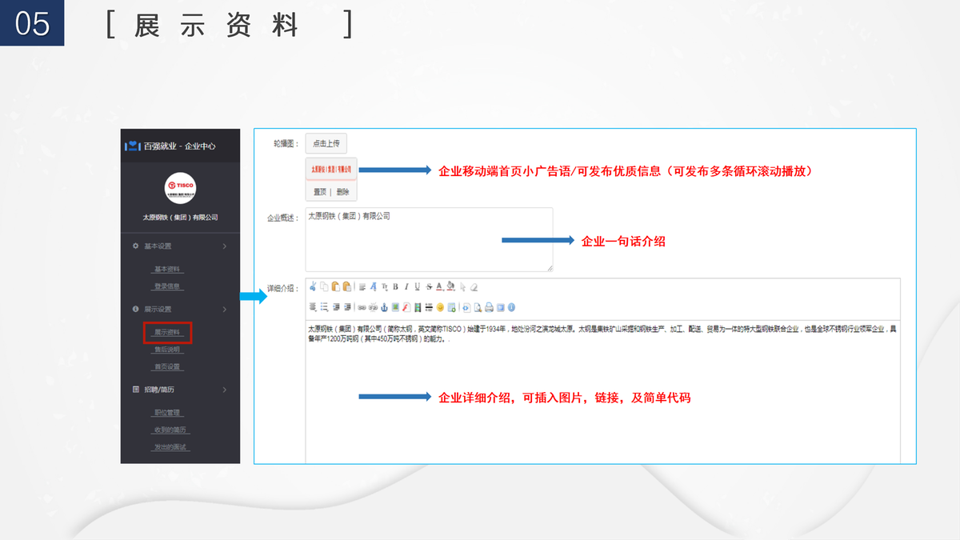Click the Select All cursor icon

point(462,286)
